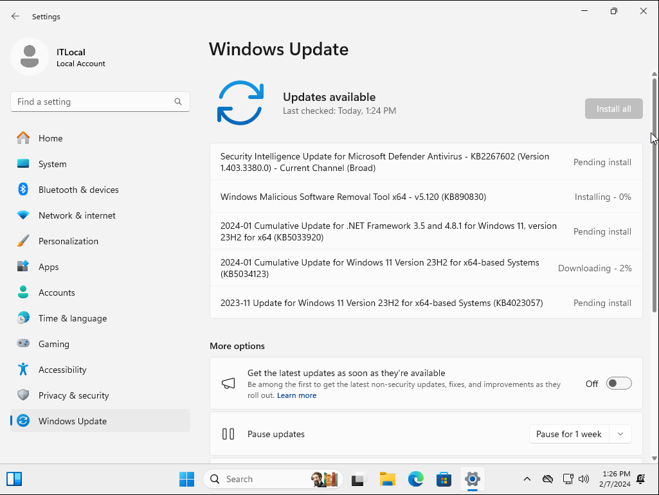The image size is (659, 495).
Task: Click the Downloading - 2% status text
Action: pos(595,268)
